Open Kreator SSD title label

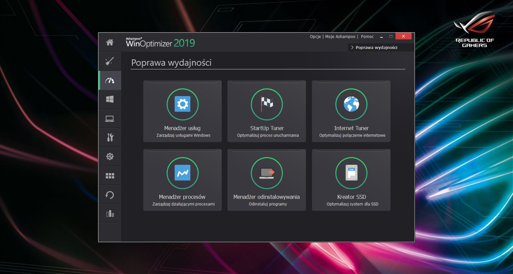(x=352, y=197)
